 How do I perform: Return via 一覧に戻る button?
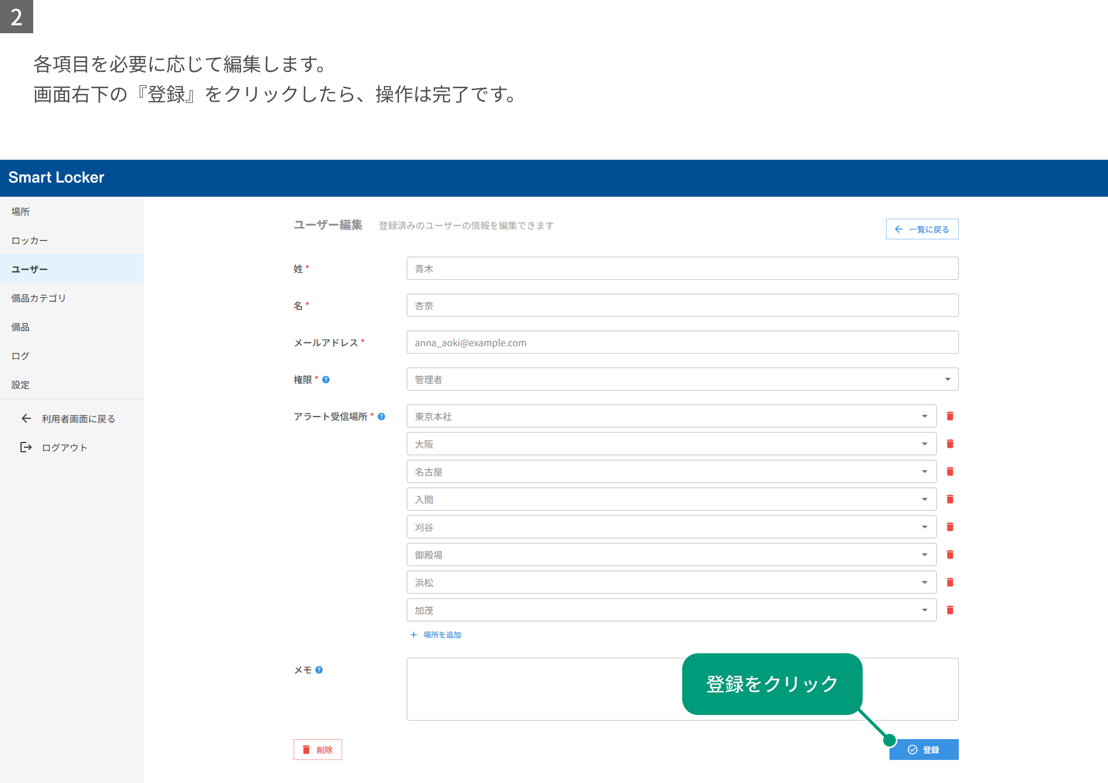click(922, 229)
